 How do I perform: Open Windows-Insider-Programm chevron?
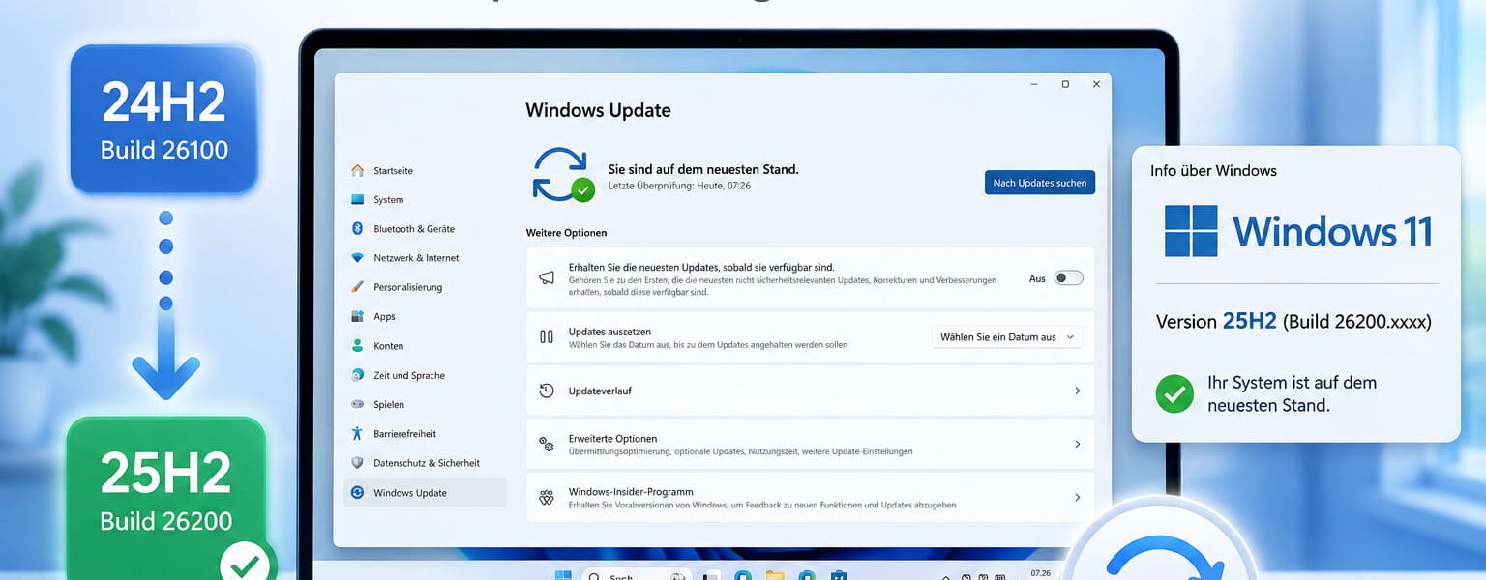click(x=1077, y=497)
